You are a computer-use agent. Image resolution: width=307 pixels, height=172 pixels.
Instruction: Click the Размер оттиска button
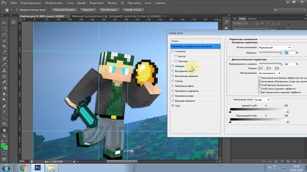pyautogui.click(x=133, y=10)
